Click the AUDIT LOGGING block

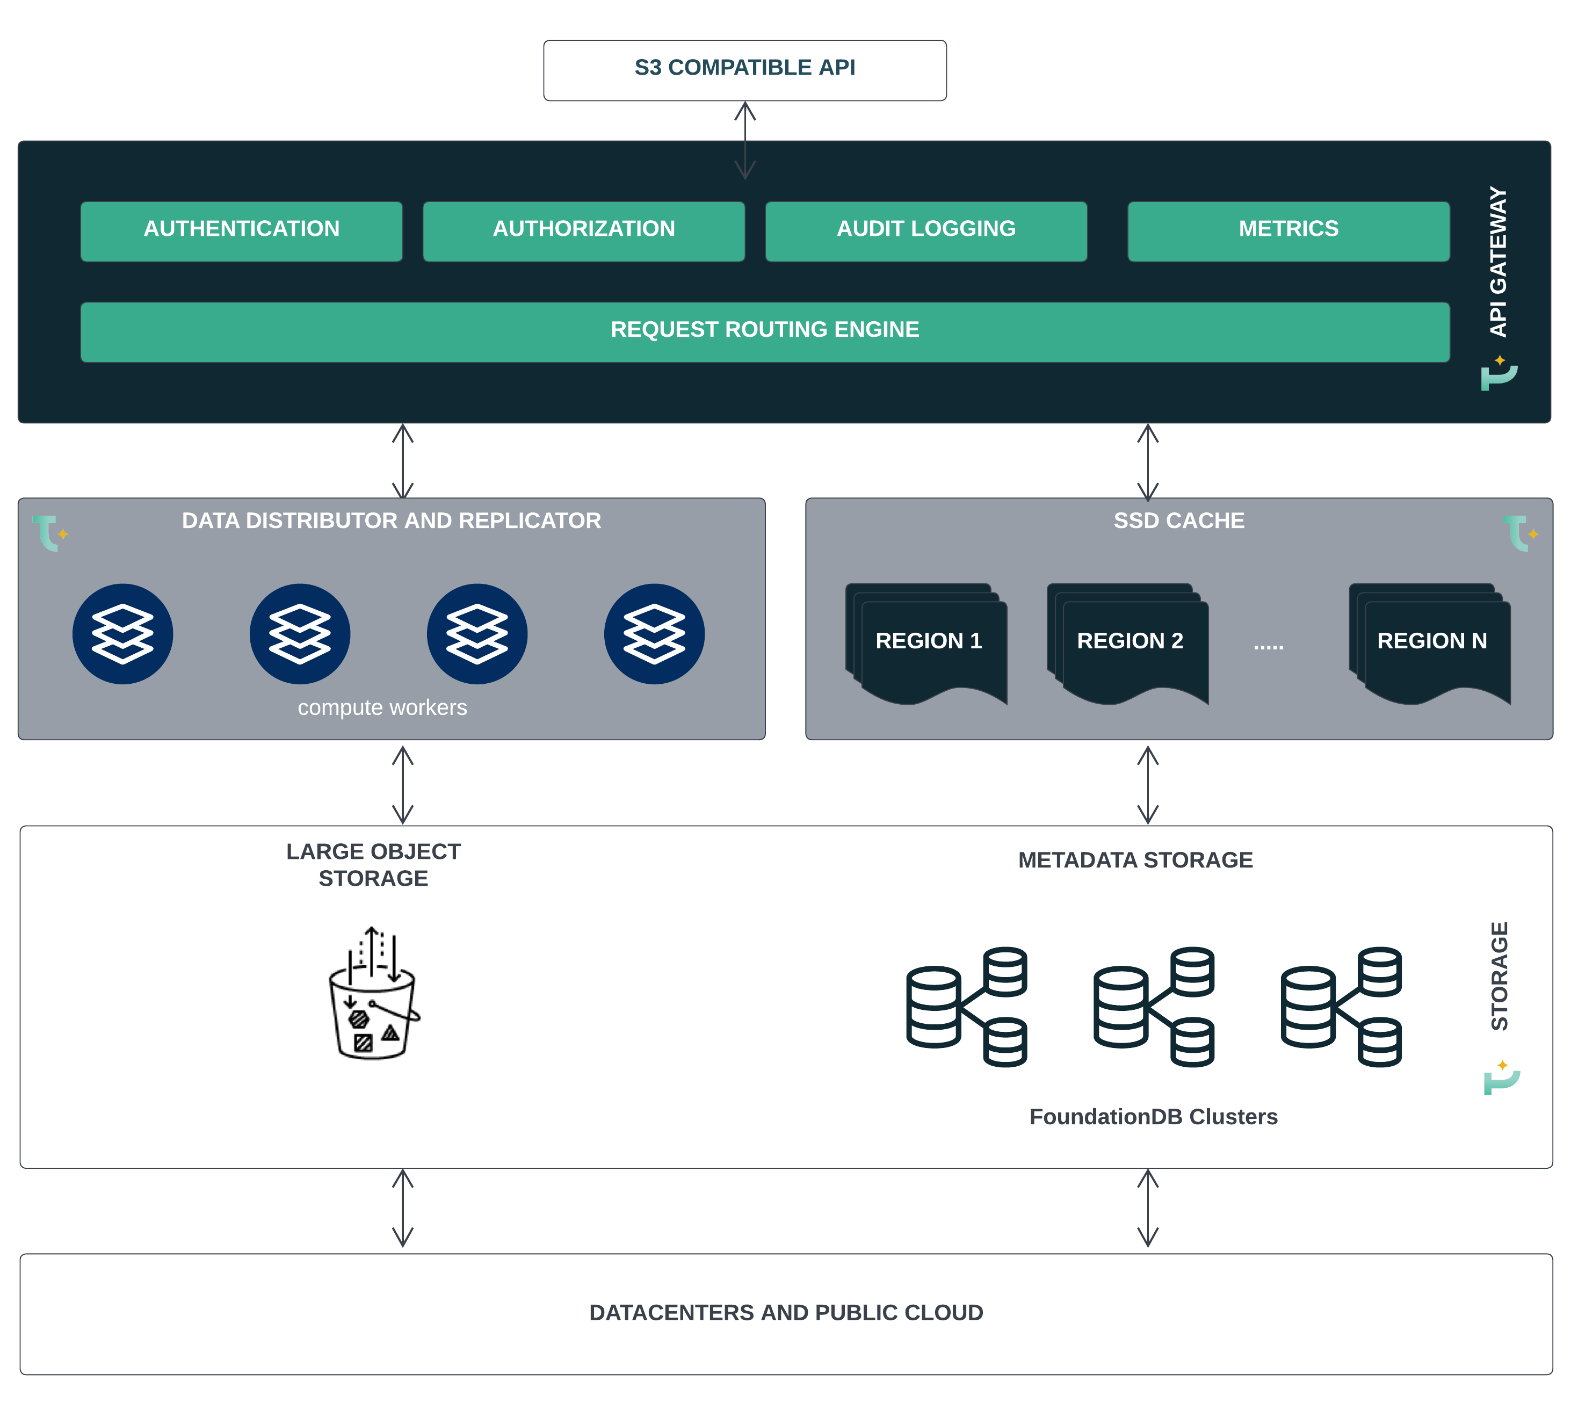(x=926, y=231)
